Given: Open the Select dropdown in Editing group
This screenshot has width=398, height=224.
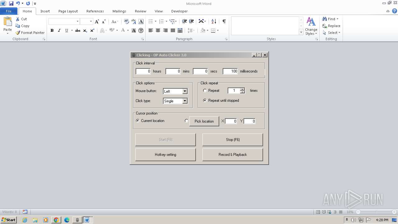Looking at the screenshot, I should coord(332,33).
